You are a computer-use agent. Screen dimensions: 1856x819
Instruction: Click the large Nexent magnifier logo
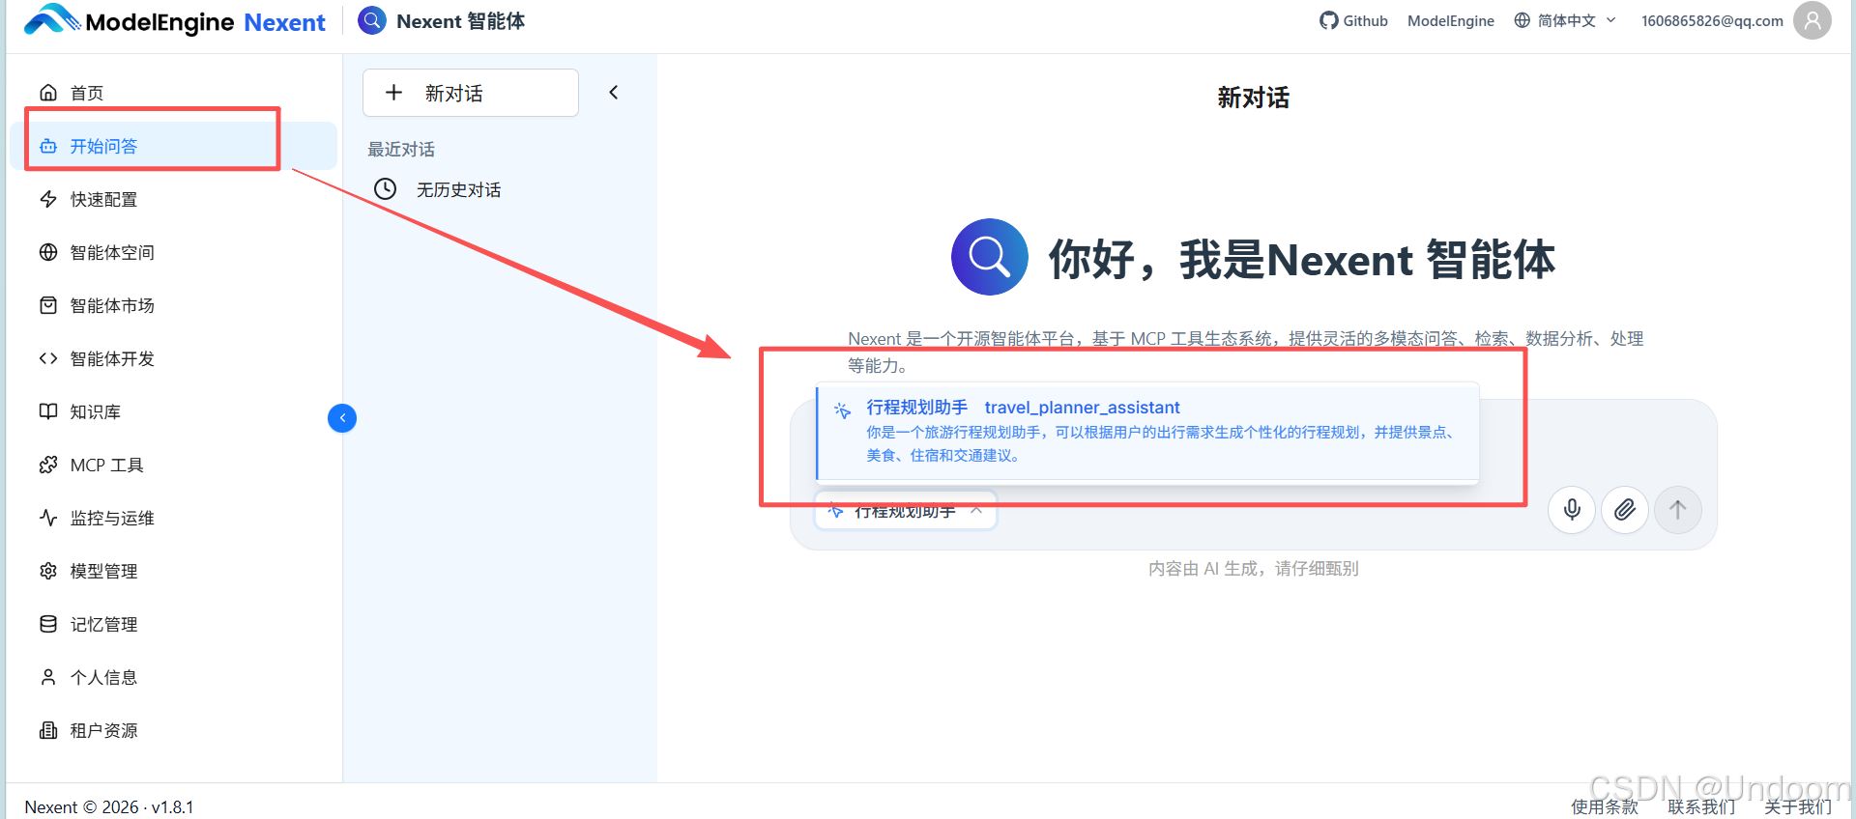990,257
